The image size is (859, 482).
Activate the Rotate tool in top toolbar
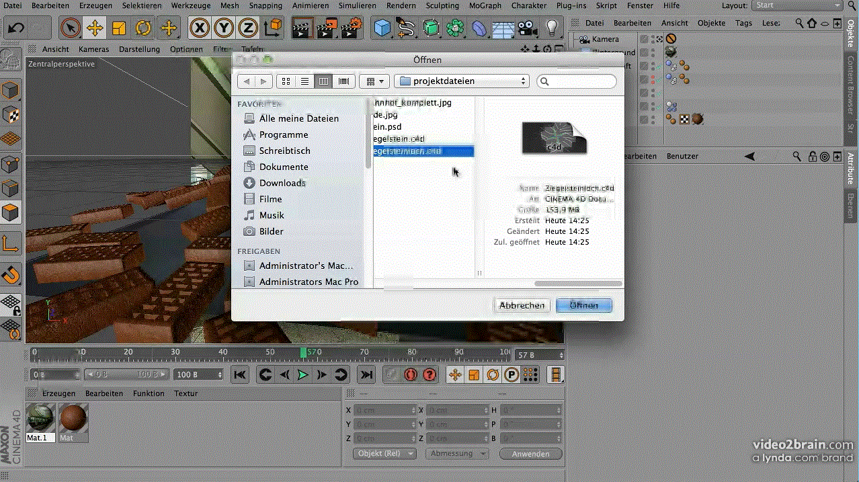pos(143,28)
